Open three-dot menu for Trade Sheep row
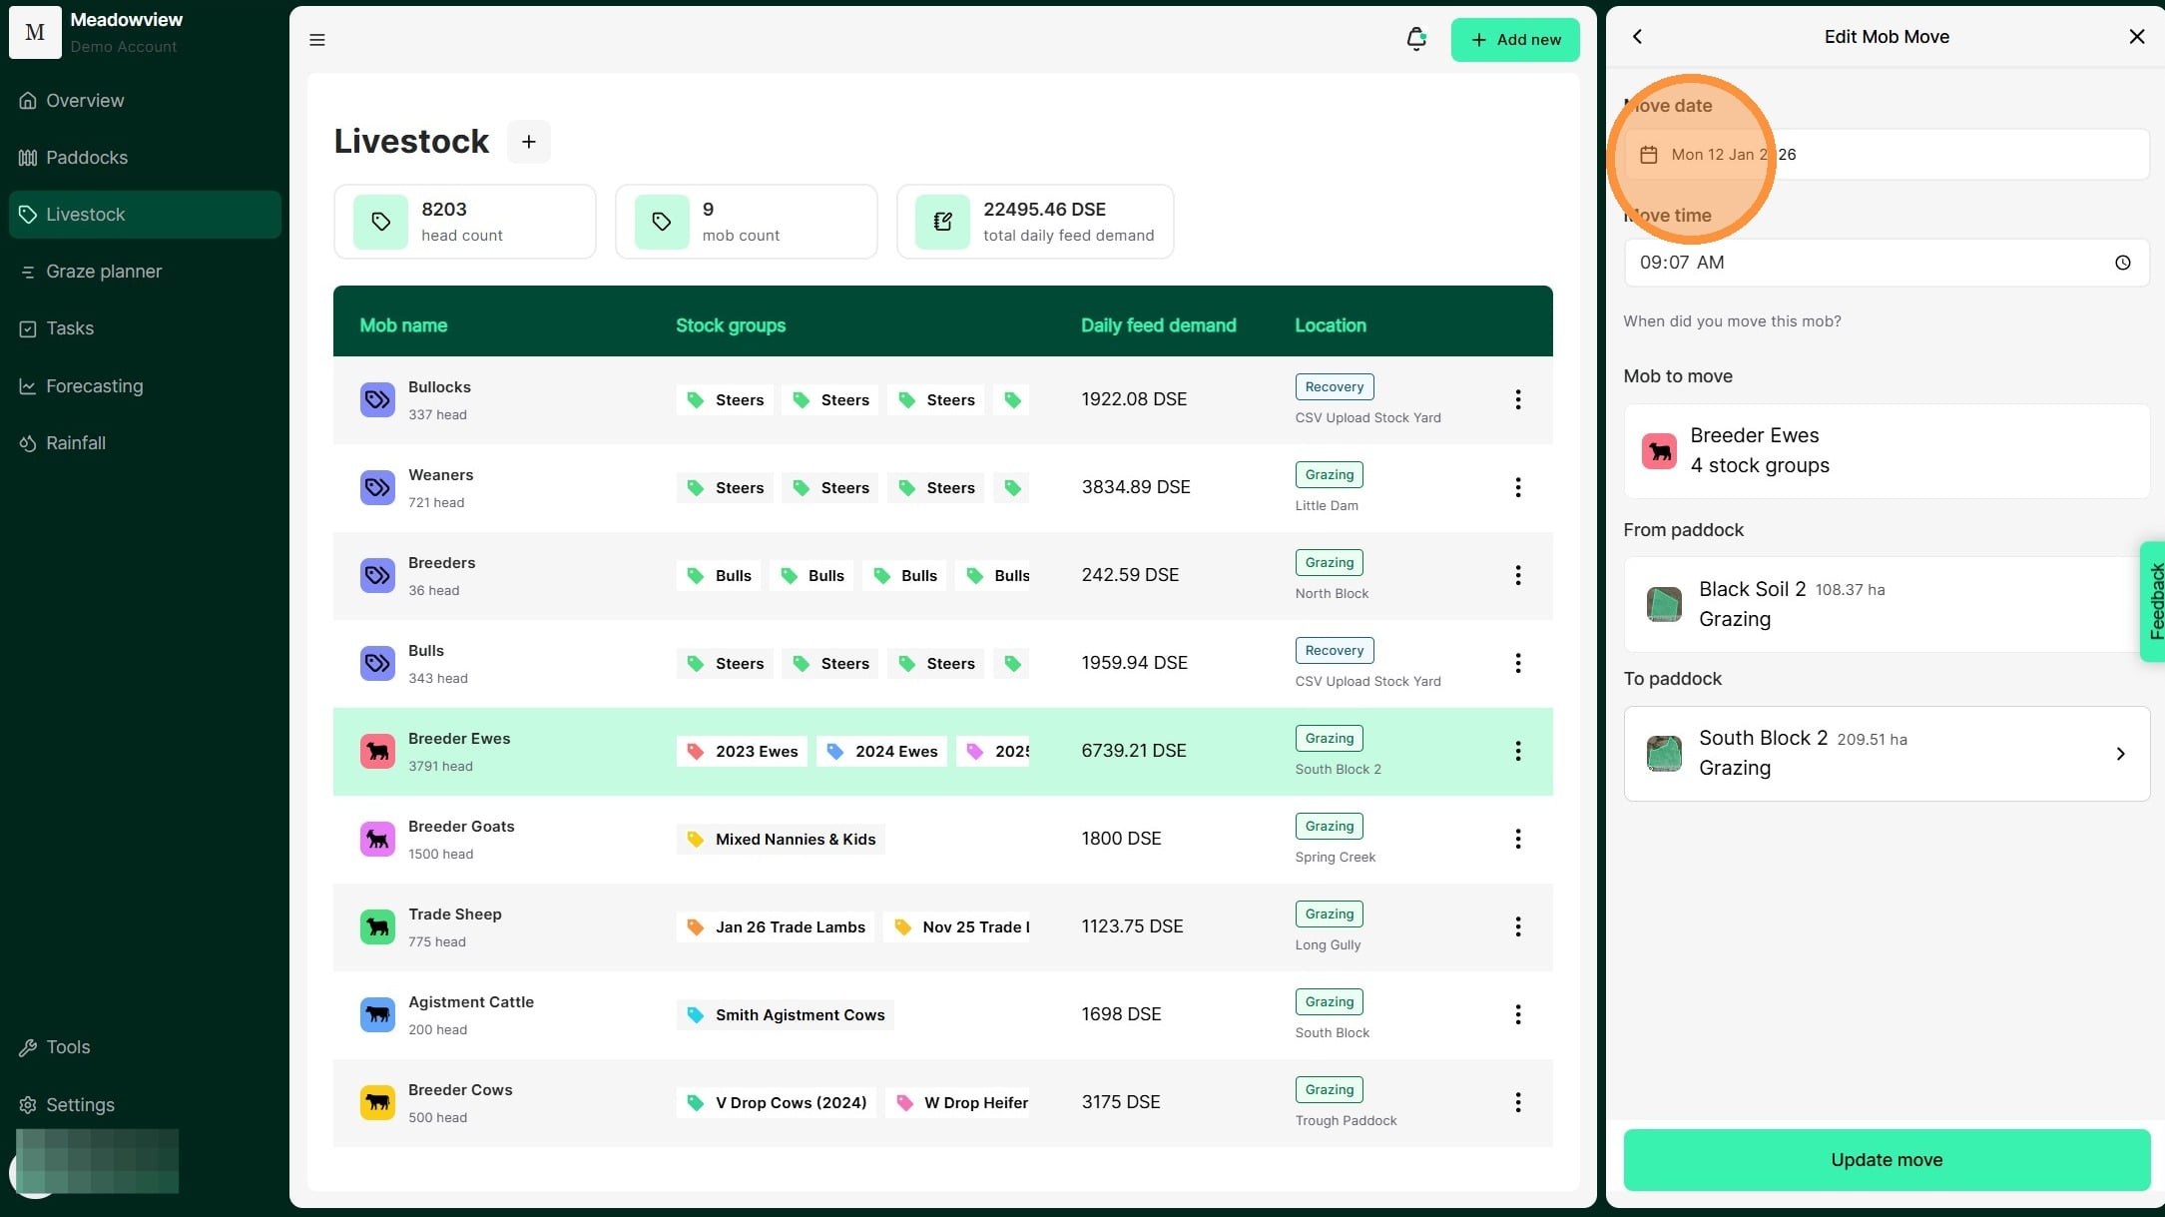This screenshot has height=1217, width=2165. (x=1517, y=926)
